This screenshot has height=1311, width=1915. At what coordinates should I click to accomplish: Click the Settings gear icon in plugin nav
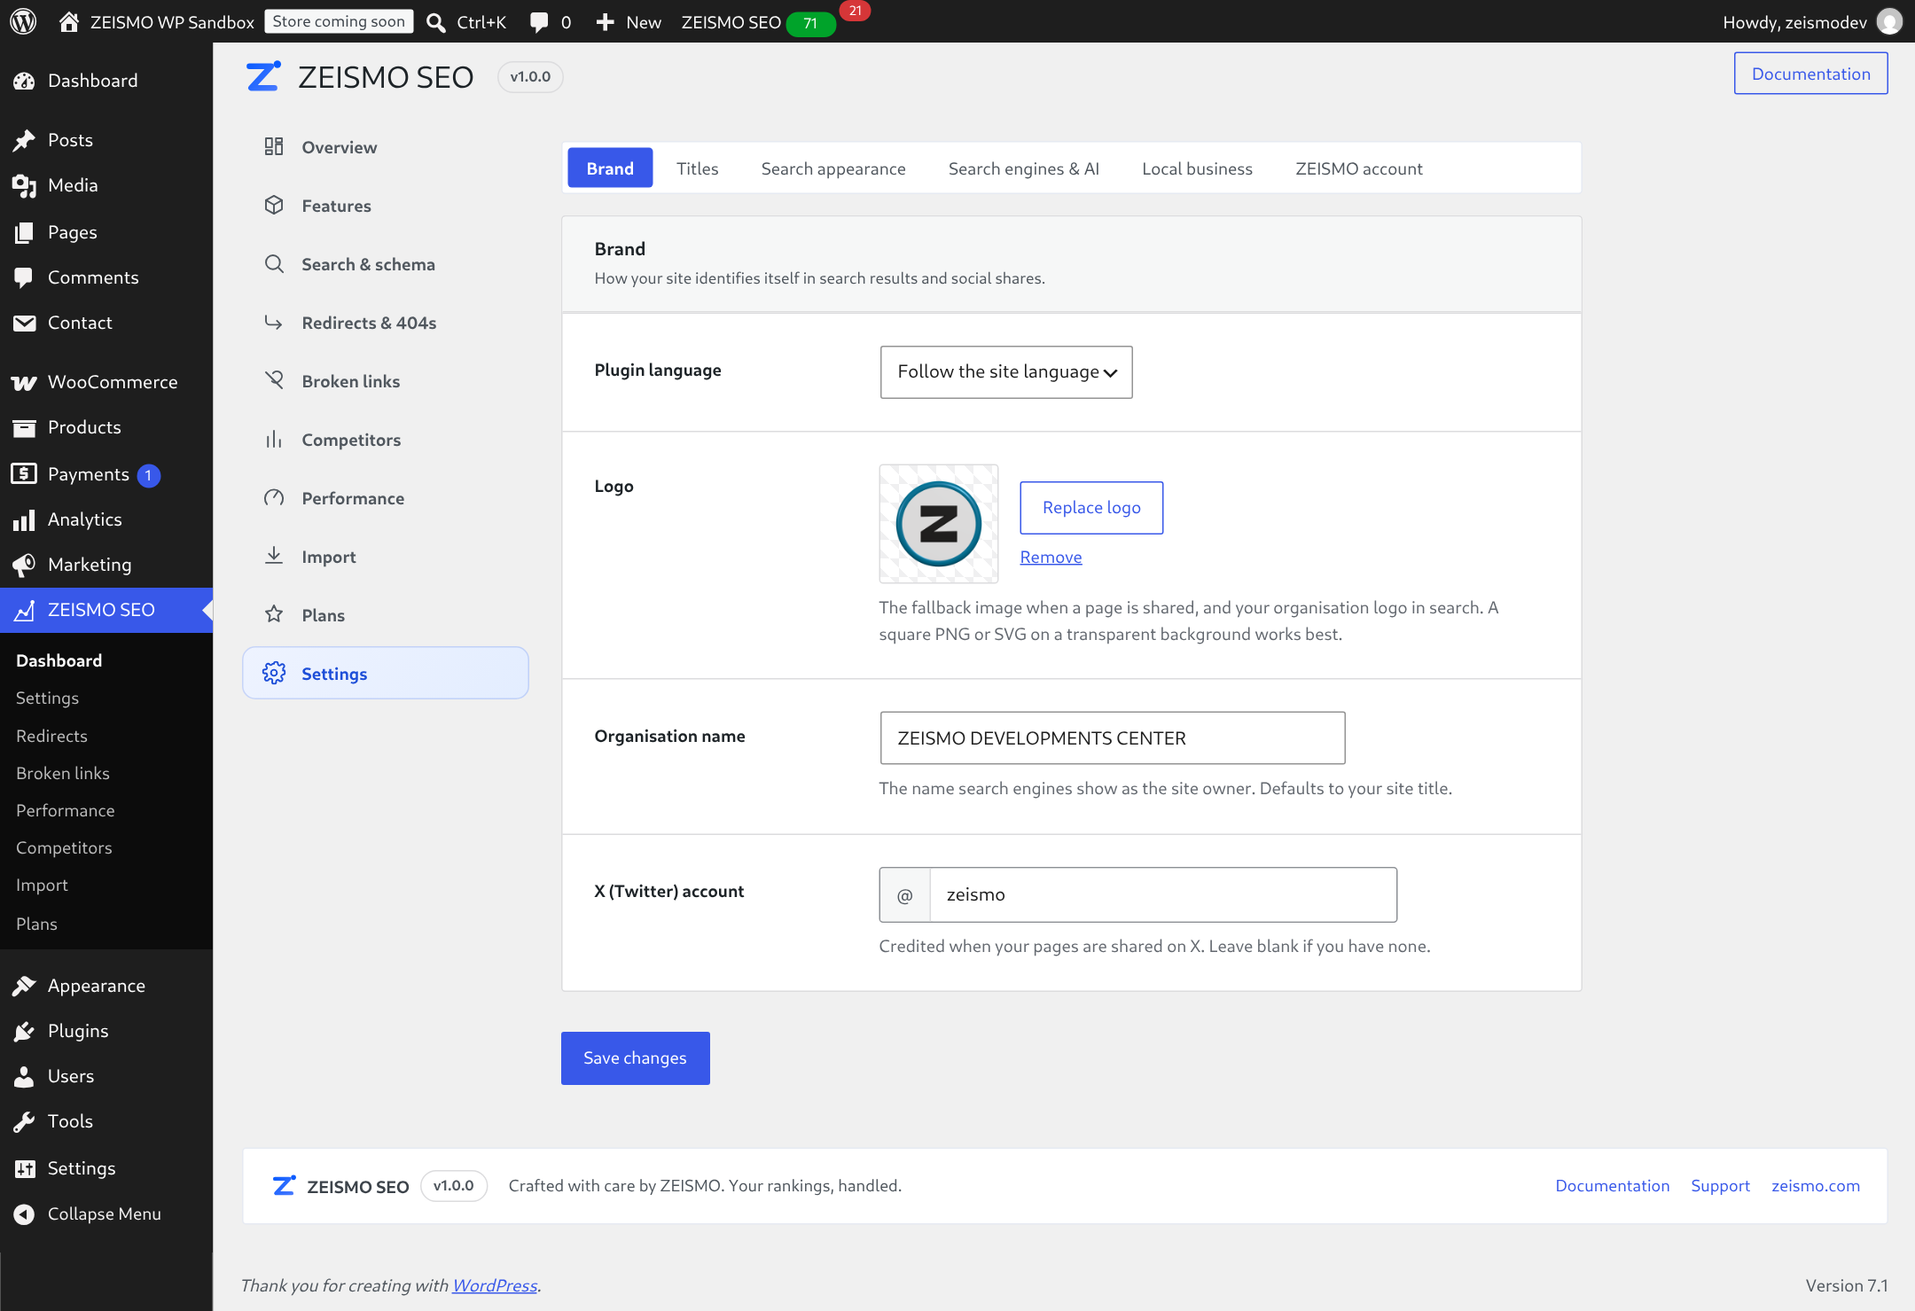coord(274,673)
